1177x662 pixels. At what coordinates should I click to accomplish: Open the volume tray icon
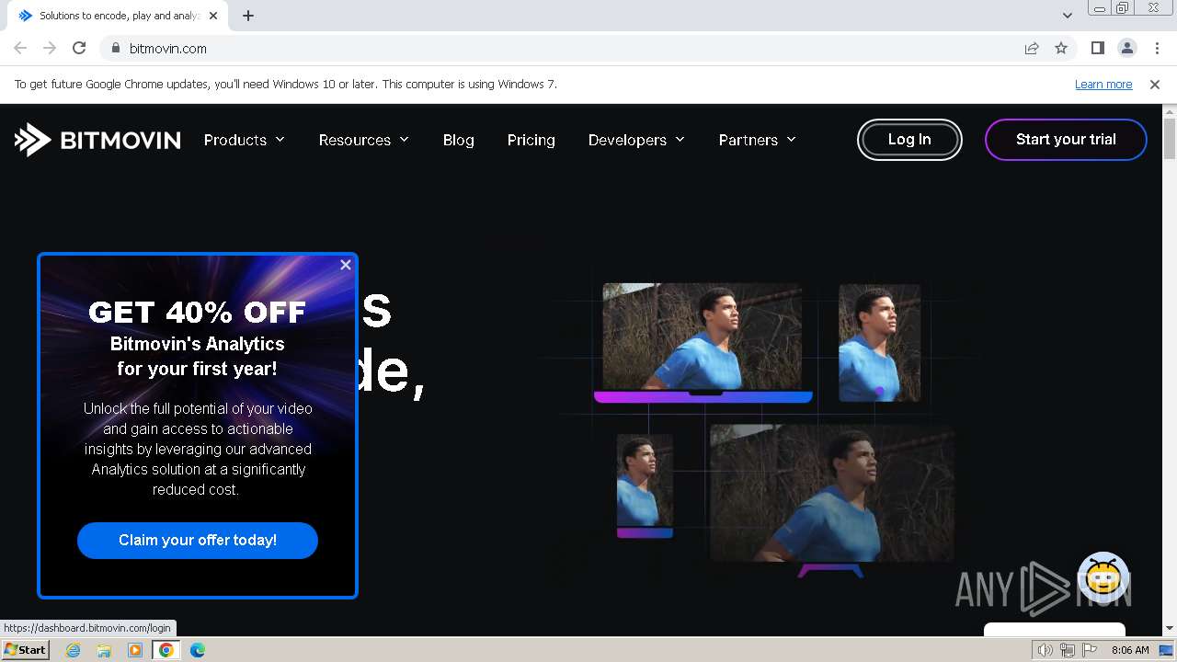tap(1046, 650)
